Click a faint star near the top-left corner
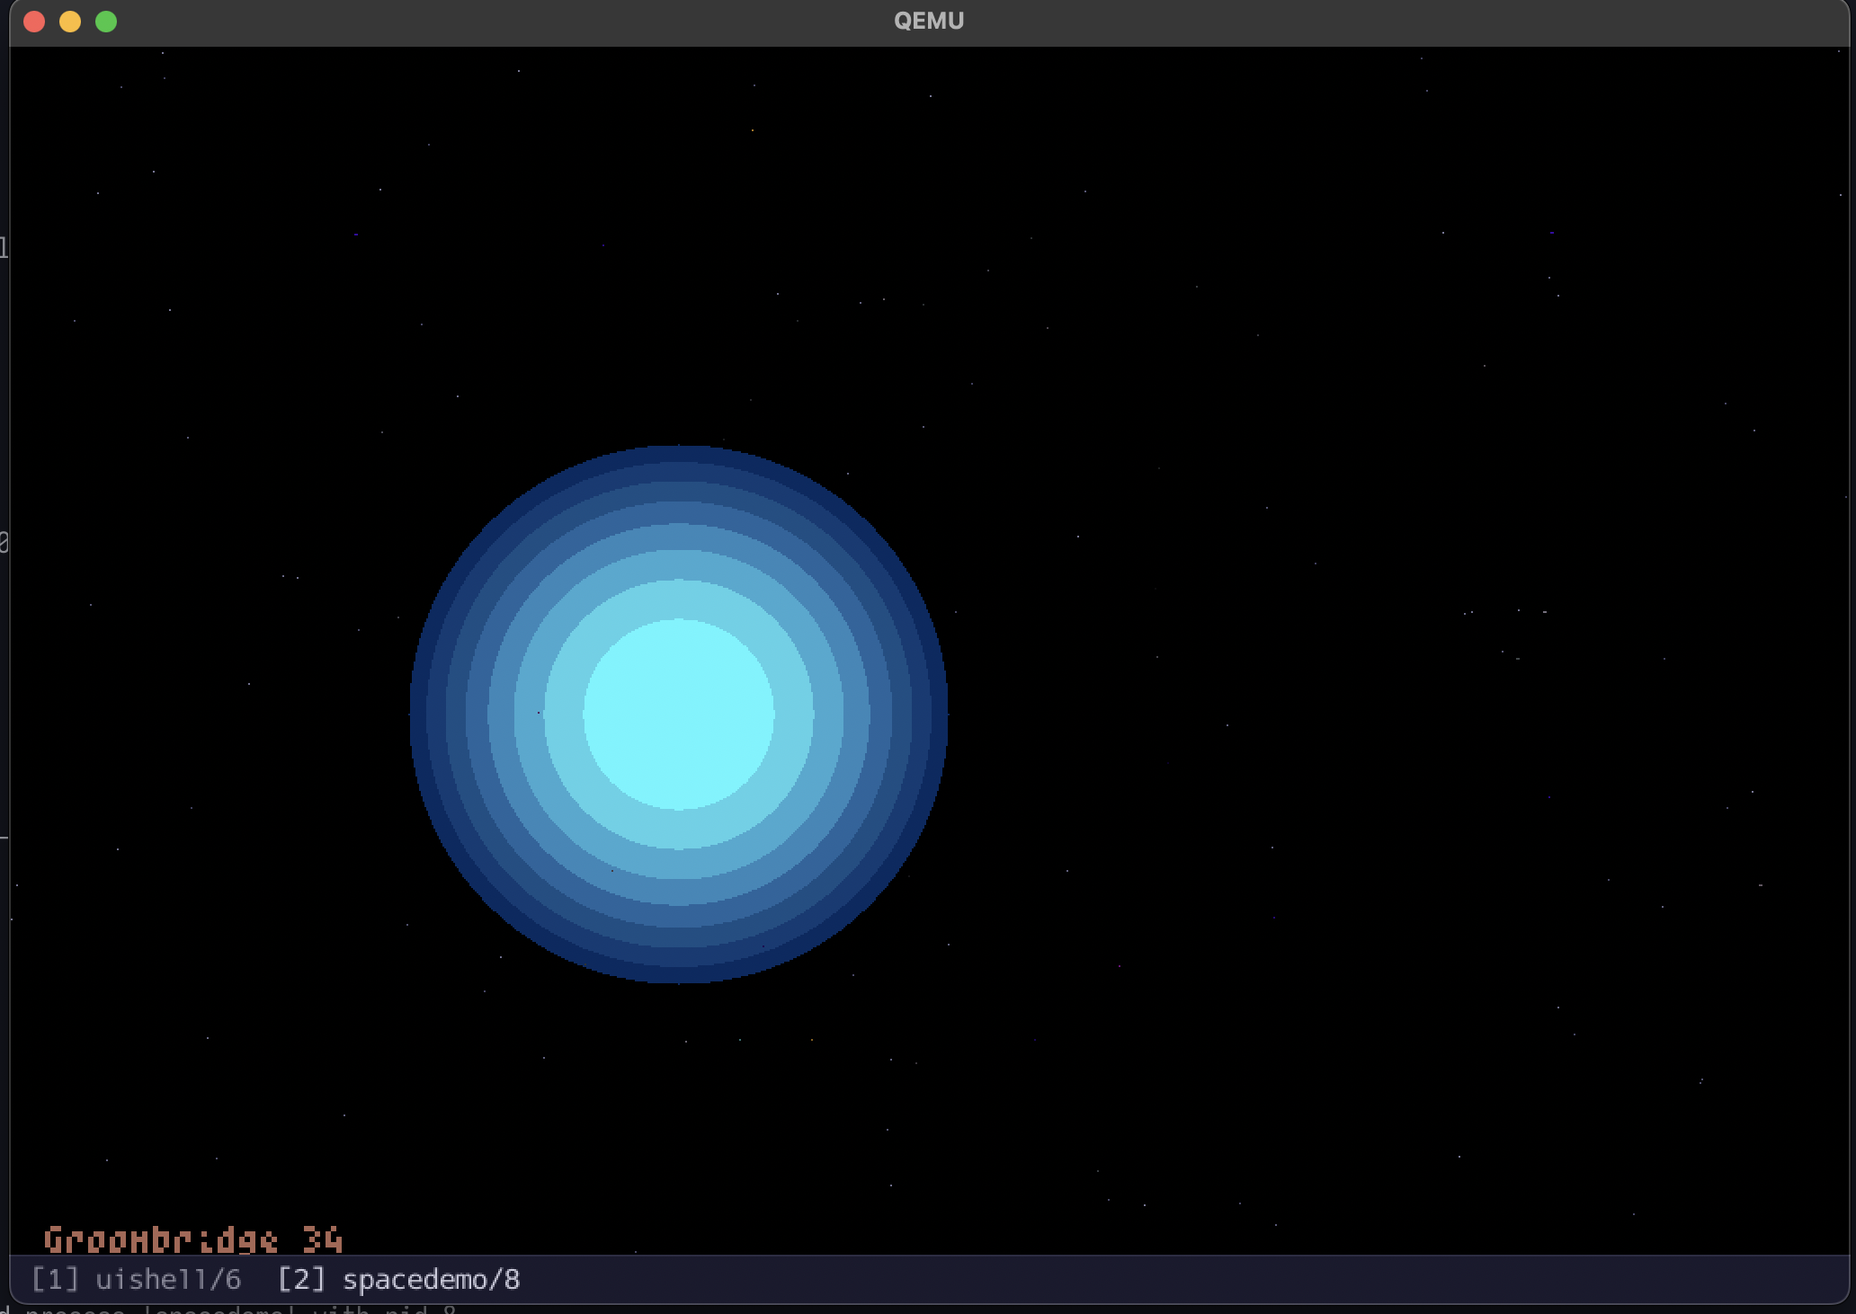Viewport: 1856px width, 1314px height. (x=162, y=53)
